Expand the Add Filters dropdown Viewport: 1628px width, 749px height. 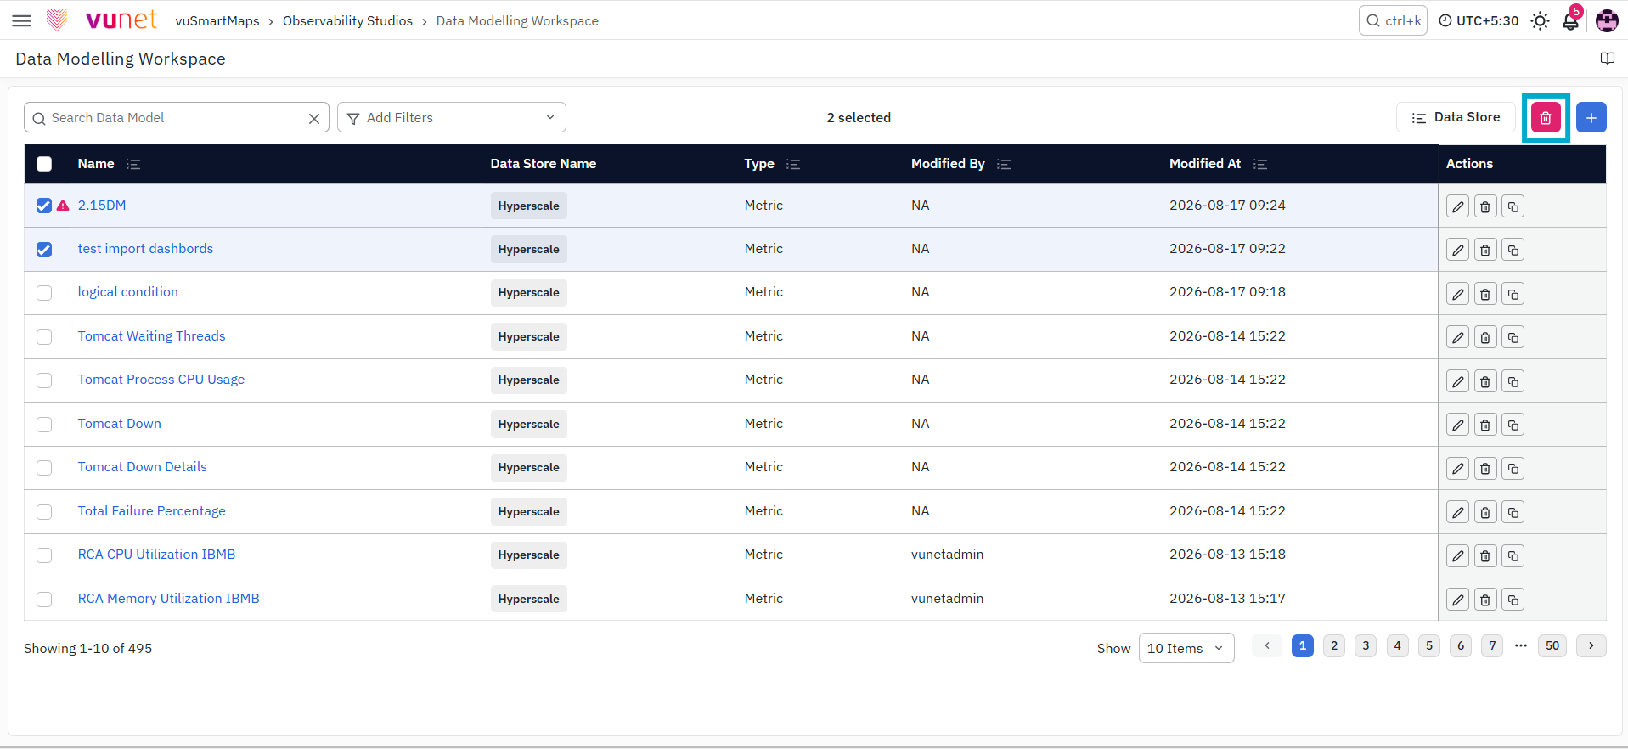[452, 118]
